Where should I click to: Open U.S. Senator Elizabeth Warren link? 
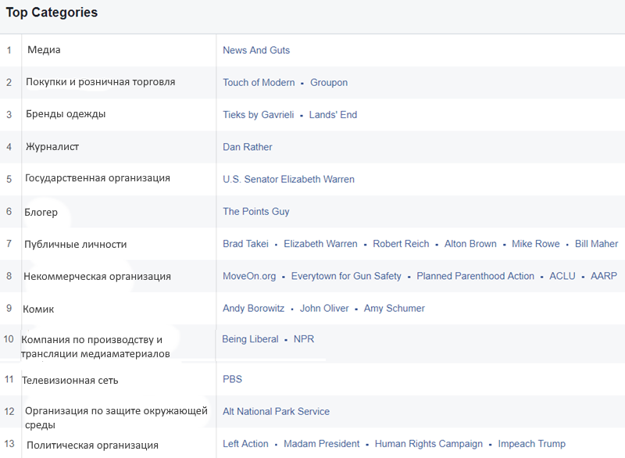(x=288, y=180)
